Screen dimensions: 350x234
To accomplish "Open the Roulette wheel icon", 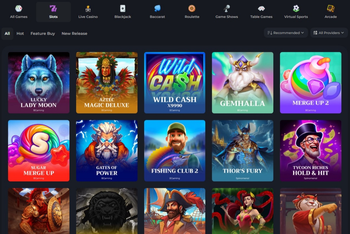I will tap(192, 8).
